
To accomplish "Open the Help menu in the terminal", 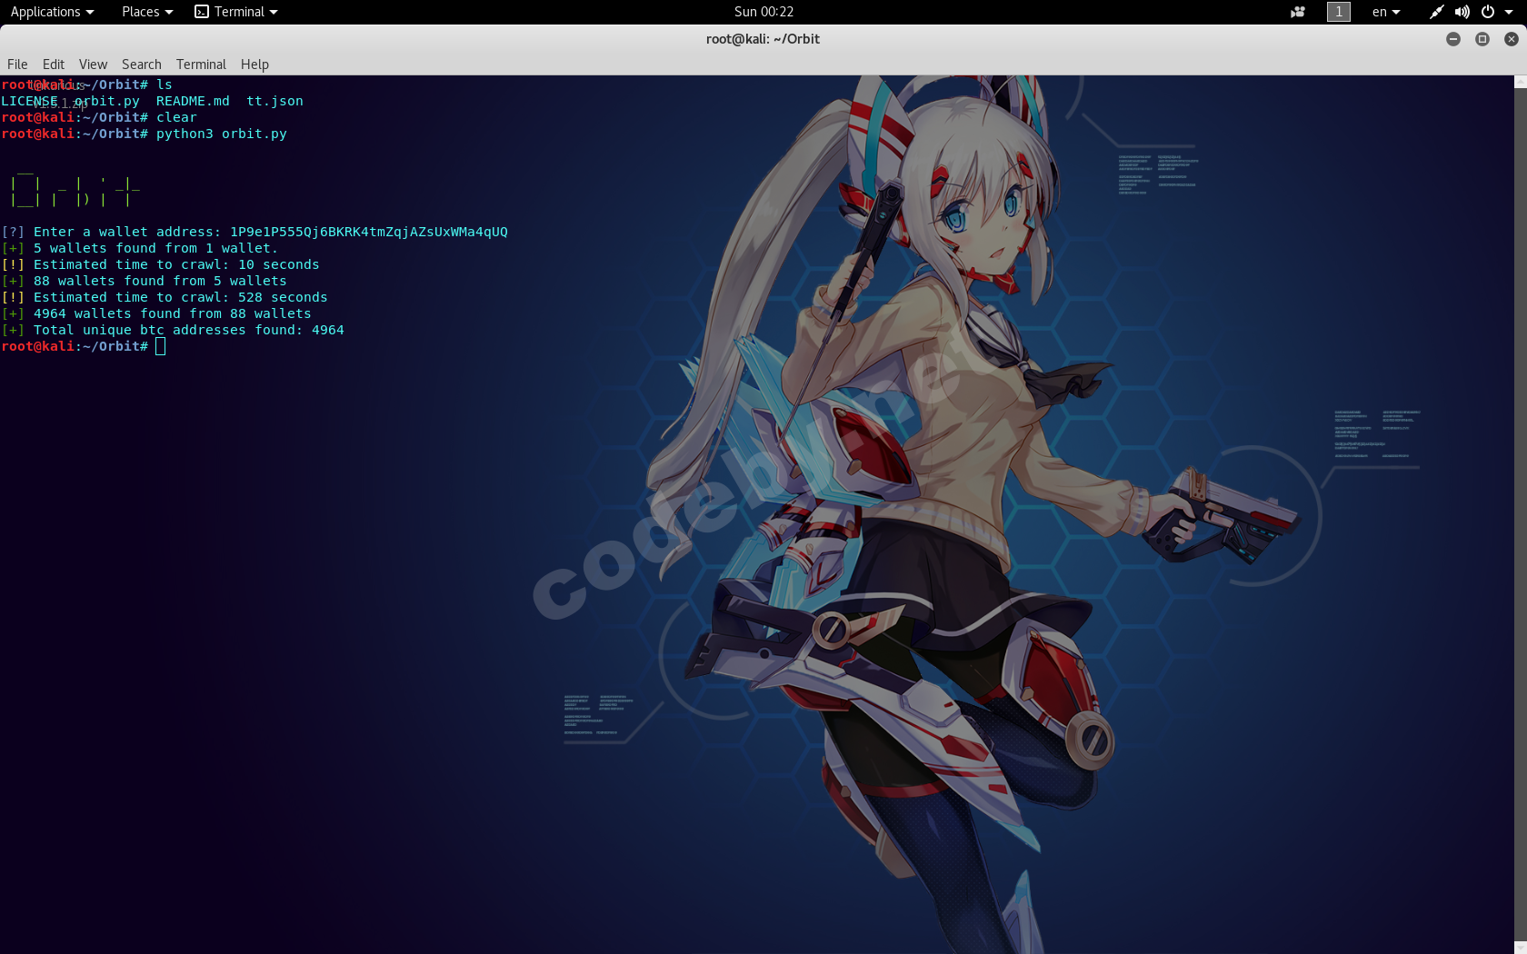I will tap(254, 65).
